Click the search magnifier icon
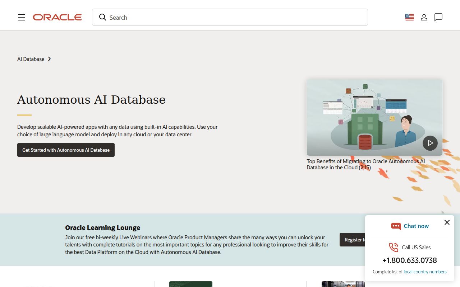This screenshot has height=287, width=460. pos(103,17)
